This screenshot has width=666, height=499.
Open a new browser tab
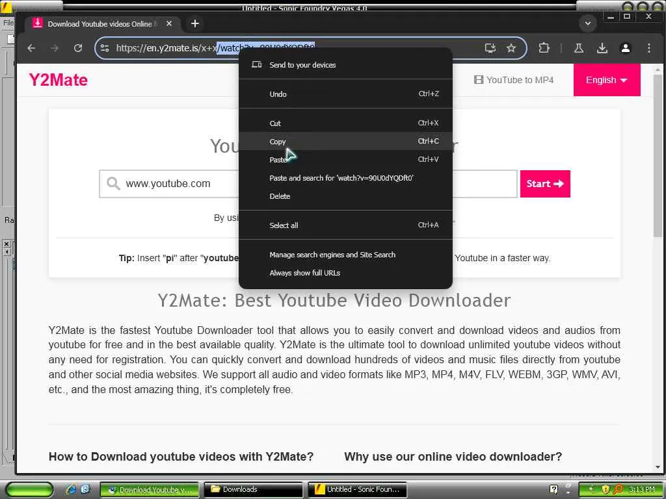pos(195,24)
